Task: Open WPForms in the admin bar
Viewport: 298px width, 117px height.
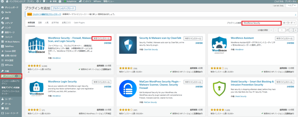Action: 97,1
